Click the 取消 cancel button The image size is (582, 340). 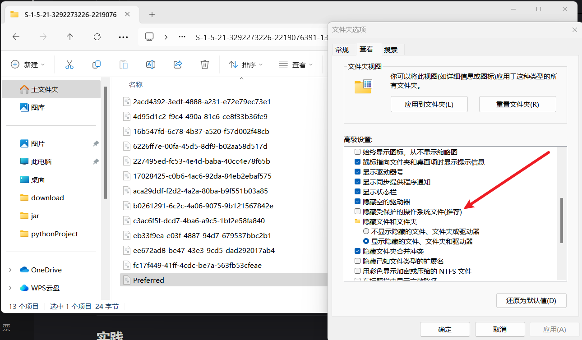pos(500,330)
